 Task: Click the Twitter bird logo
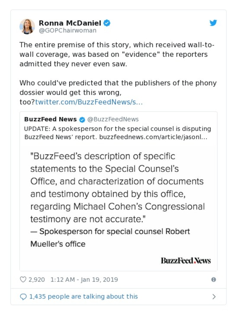click(x=213, y=23)
